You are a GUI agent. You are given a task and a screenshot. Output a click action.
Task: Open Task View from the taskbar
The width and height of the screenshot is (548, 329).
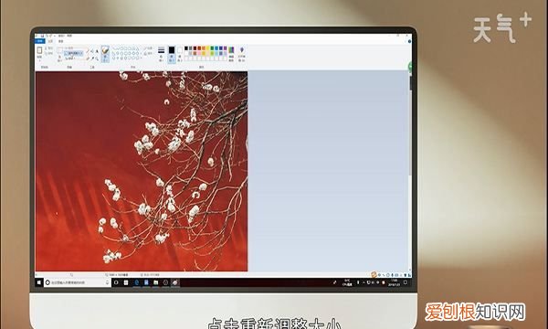tap(116, 282)
